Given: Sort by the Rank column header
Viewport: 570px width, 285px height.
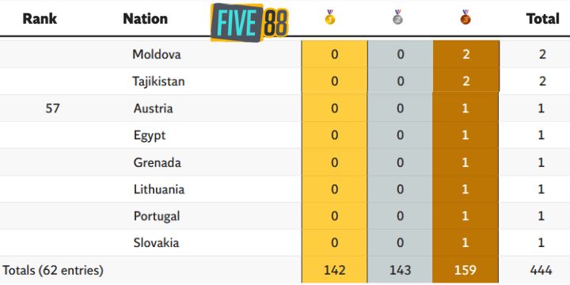Looking at the screenshot, I should [x=40, y=18].
